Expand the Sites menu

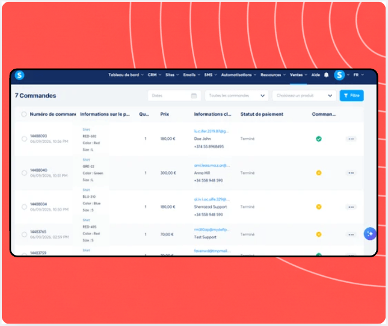point(172,75)
